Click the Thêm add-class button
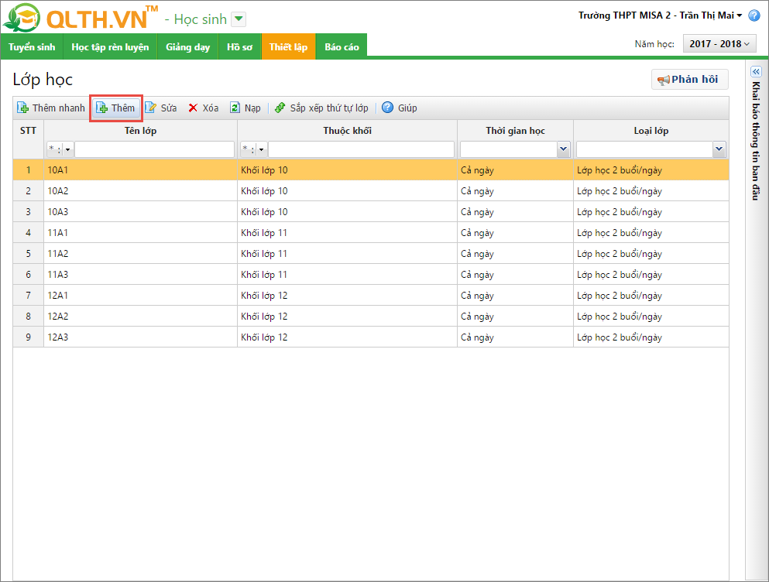The image size is (769, 582). (x=115, y=108)
